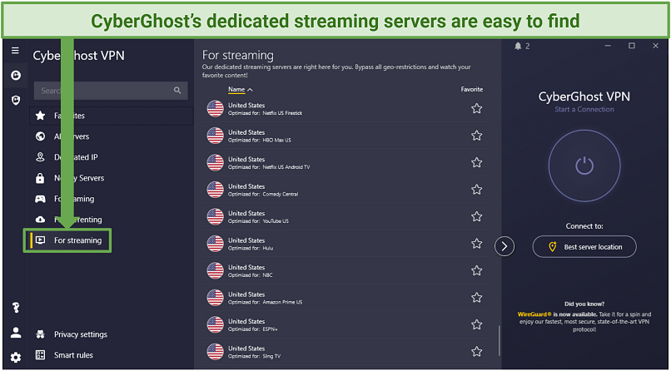Select the Netflix US Firestick server row
This screenshot has height=371, width=671.
[347, 109]
